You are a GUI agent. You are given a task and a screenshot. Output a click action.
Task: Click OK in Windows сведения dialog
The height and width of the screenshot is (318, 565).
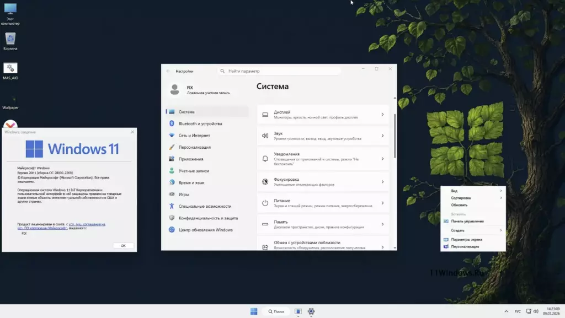[x=123, y=246]
